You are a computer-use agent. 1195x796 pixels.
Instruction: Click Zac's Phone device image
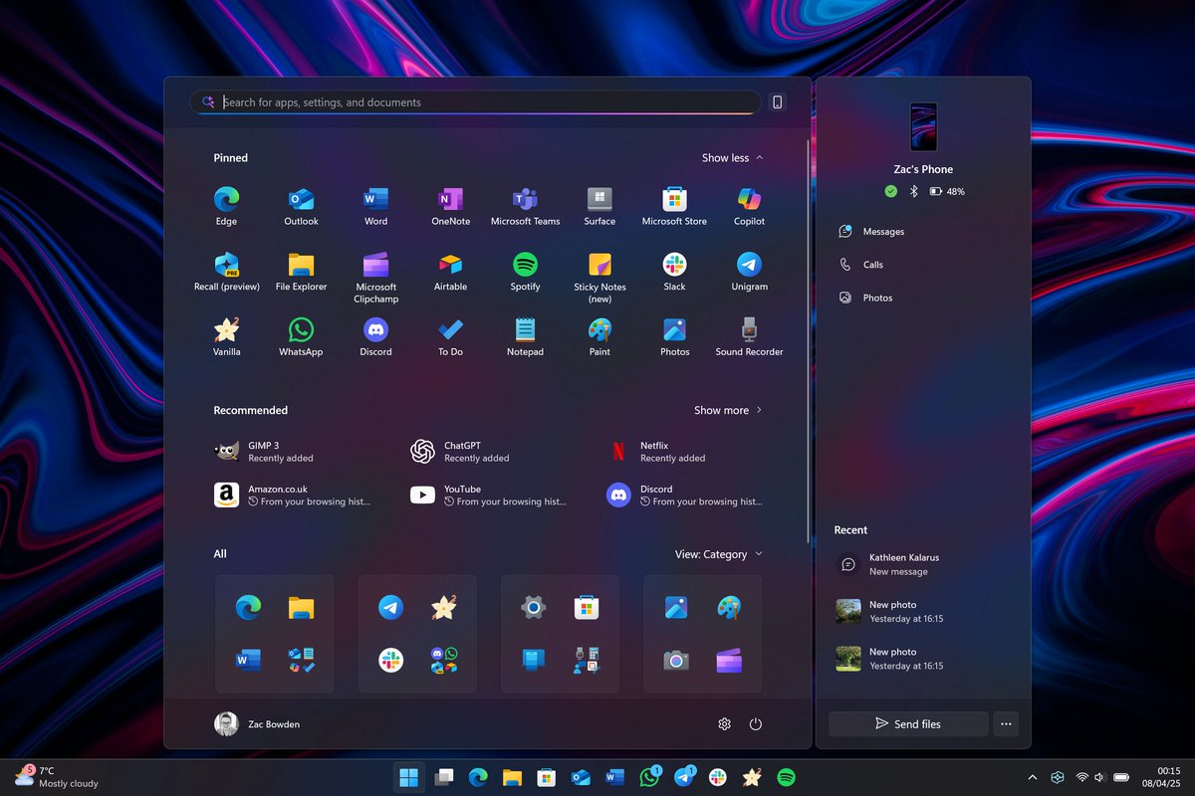[923, 126]
